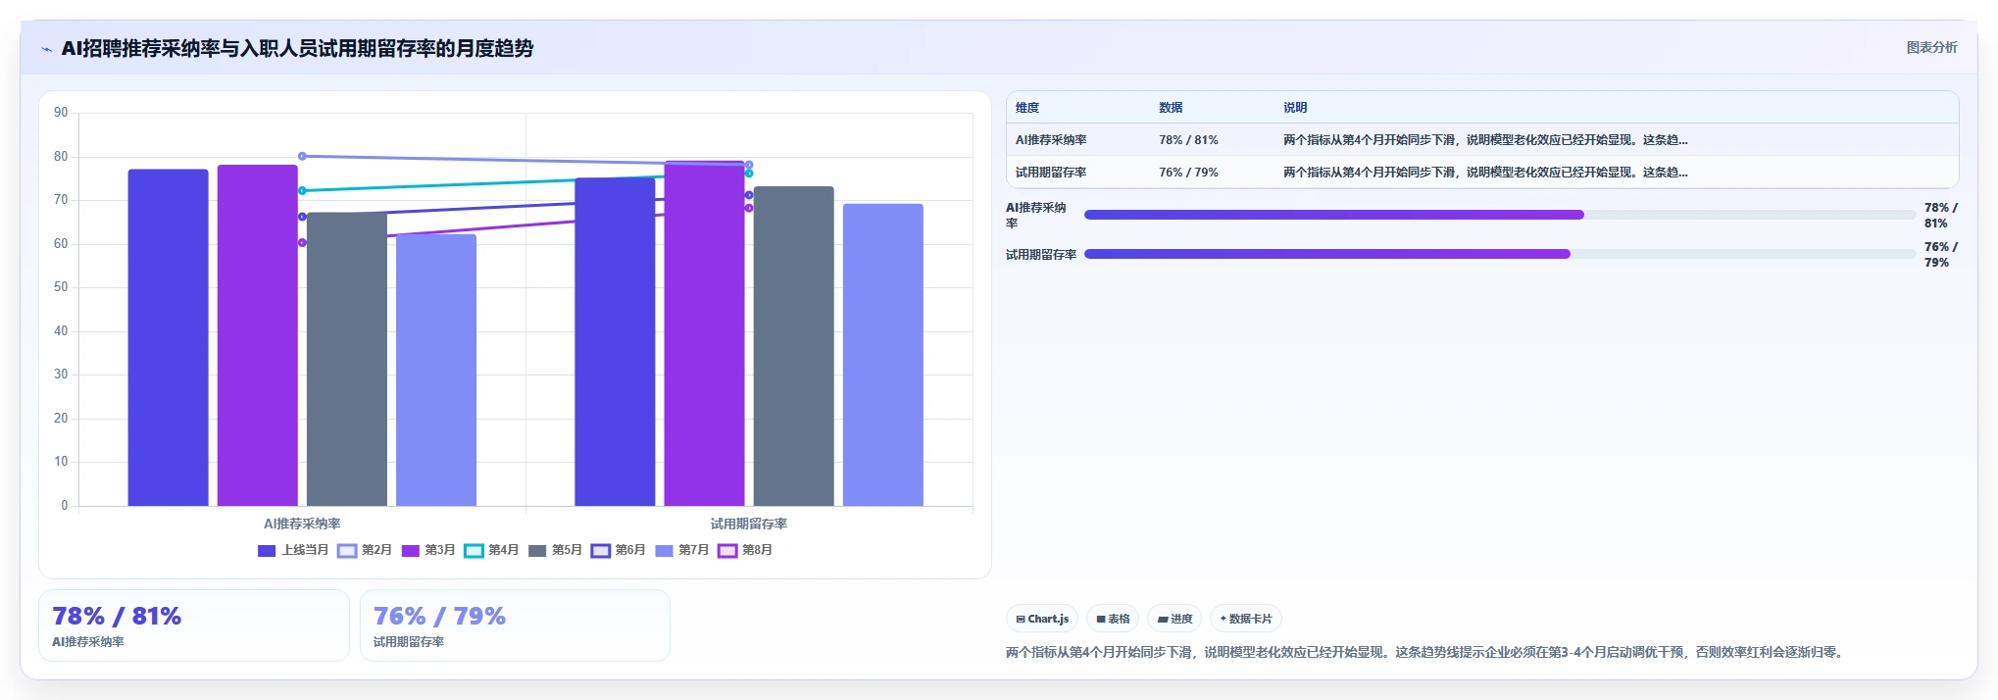Toggle the 第4月 legend swatch
Image resolution: width=1998 pixels, height=700 pixels.
point(474,550)
